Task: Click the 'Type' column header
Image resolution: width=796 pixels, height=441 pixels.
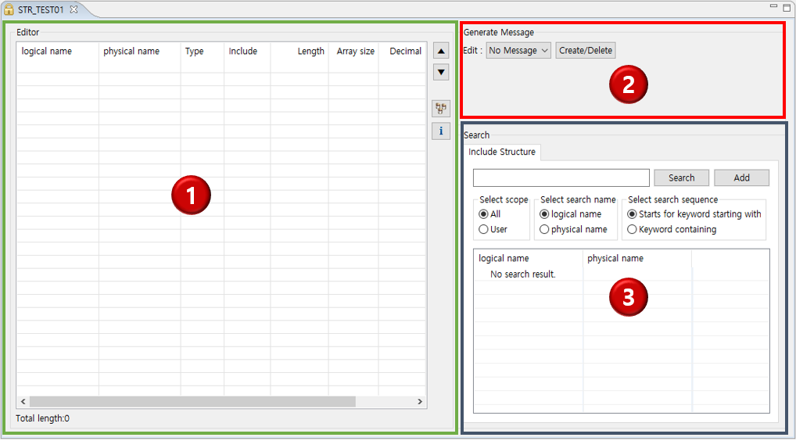Action: point(202,52)
